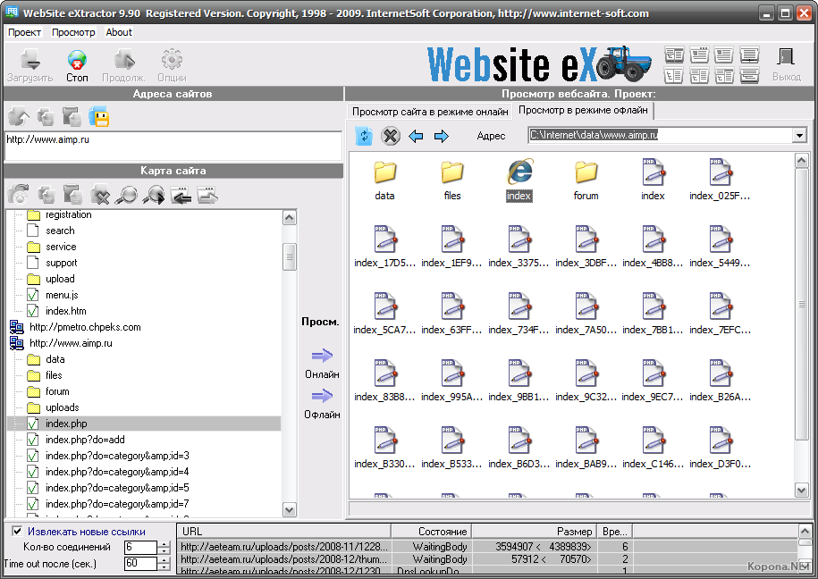The width and height of the screenshot is (818, 579).
Task: Click the first magnifier icon in Карта сайта toolbar
Action: coord(126,195)
